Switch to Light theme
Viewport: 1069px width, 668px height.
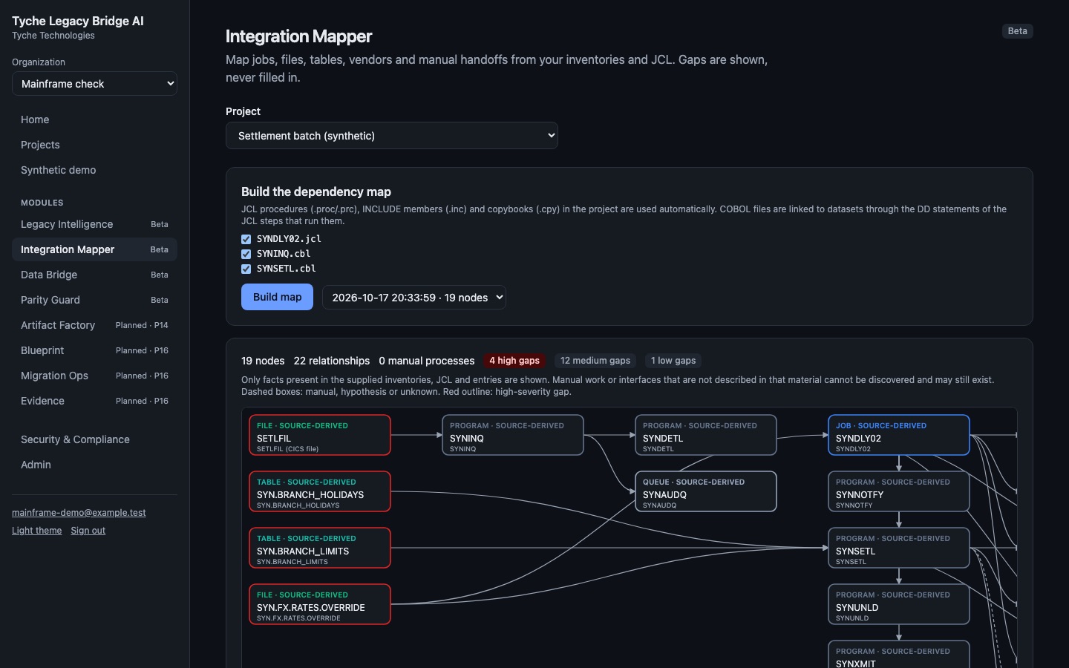pos(36,531)
